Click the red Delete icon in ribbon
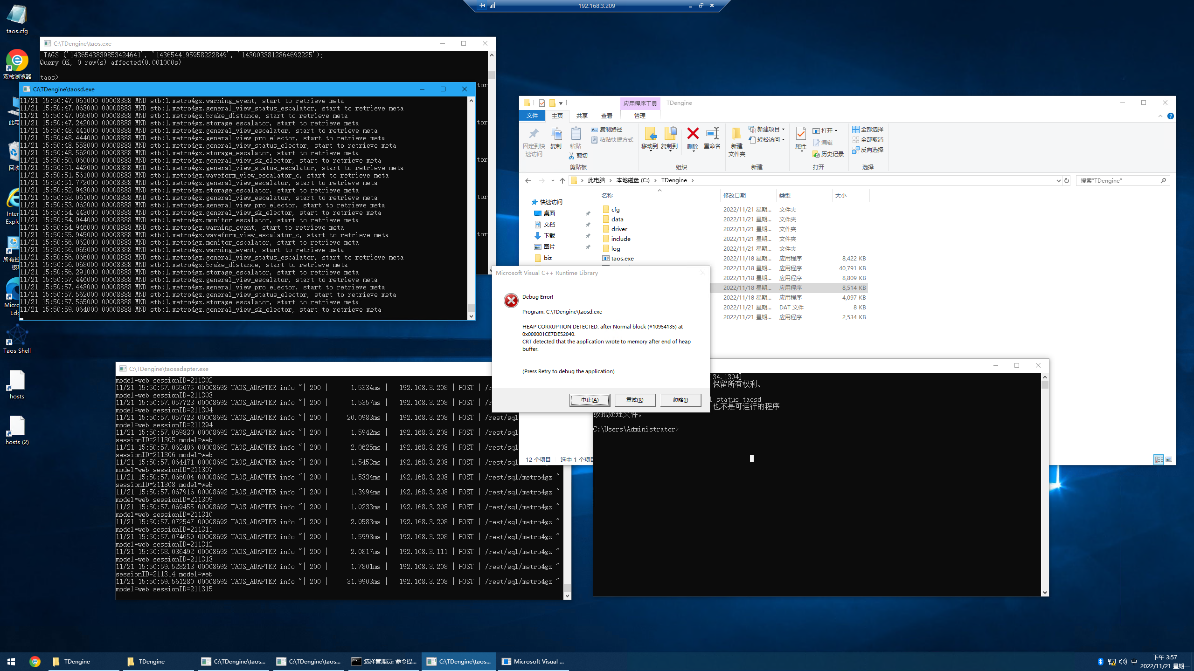The width and height of the screenshot is (1194, 671). [x=693, y=134]
